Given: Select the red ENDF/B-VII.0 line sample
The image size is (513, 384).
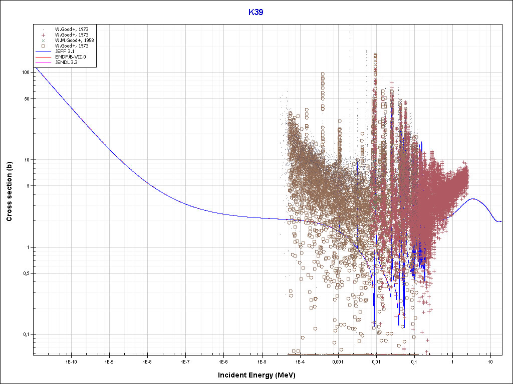Looking at the screenshot, I should click(x=44, y=57).
